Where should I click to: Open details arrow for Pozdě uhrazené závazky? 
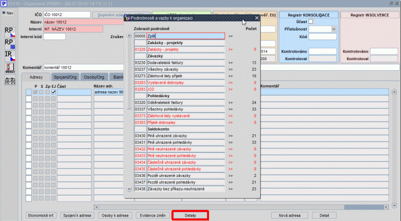(x=231, y=176)
